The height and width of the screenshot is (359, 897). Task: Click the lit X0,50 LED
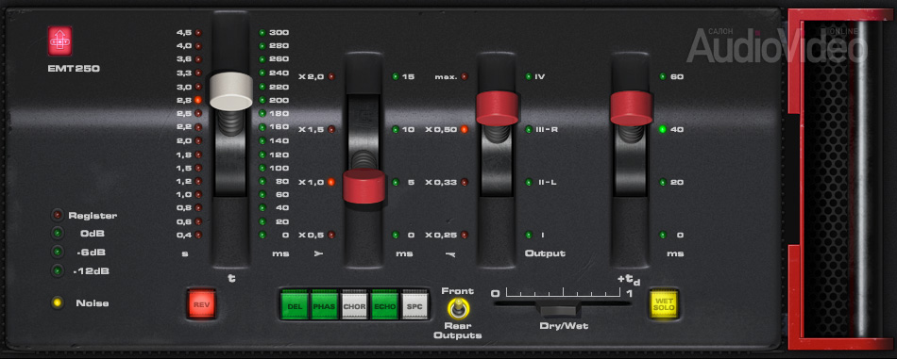[x=464, y=129]
